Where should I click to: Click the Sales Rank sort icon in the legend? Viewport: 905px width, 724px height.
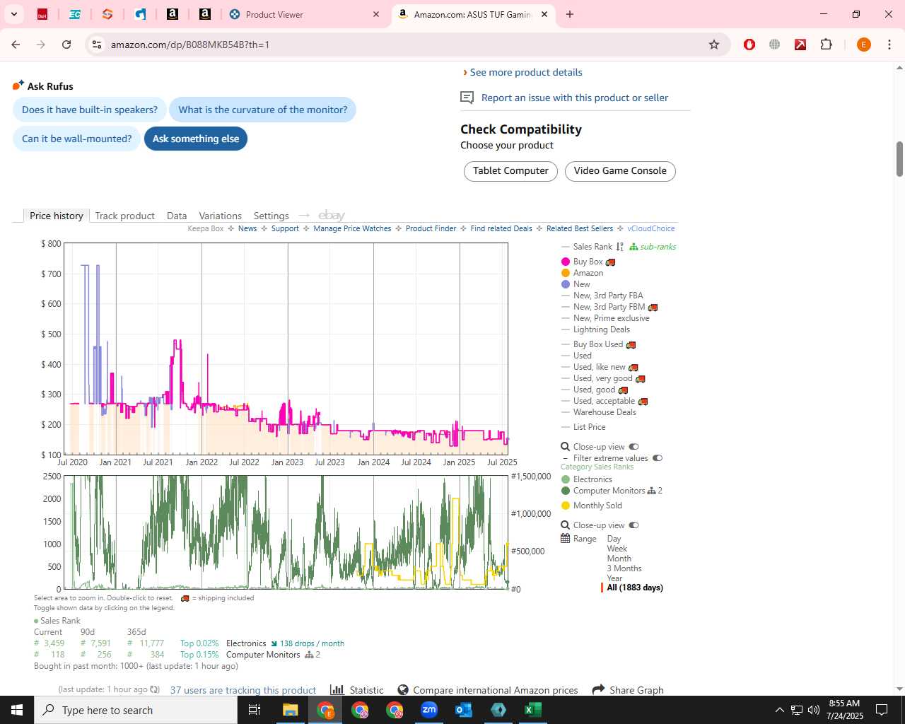coord(620,247)
